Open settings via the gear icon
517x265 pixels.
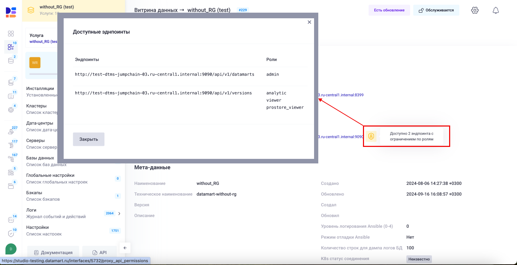475,10
